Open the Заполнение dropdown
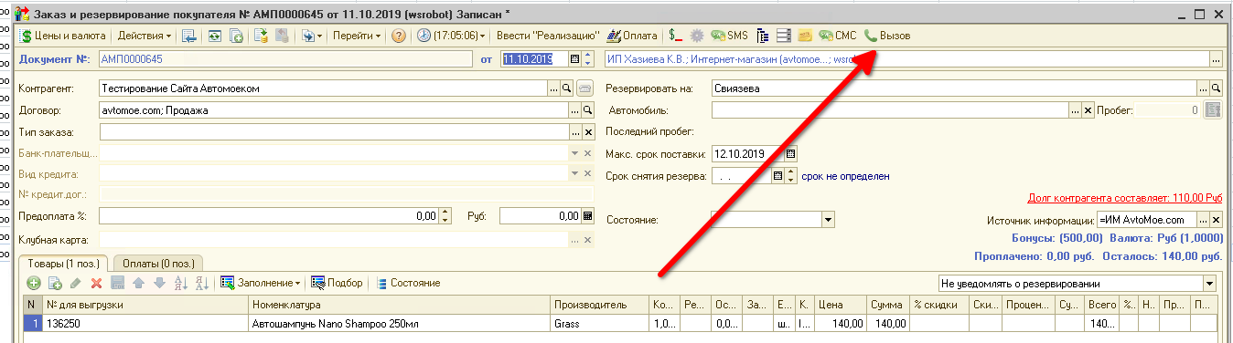The image size is (1233, 343). click(261, 284)
